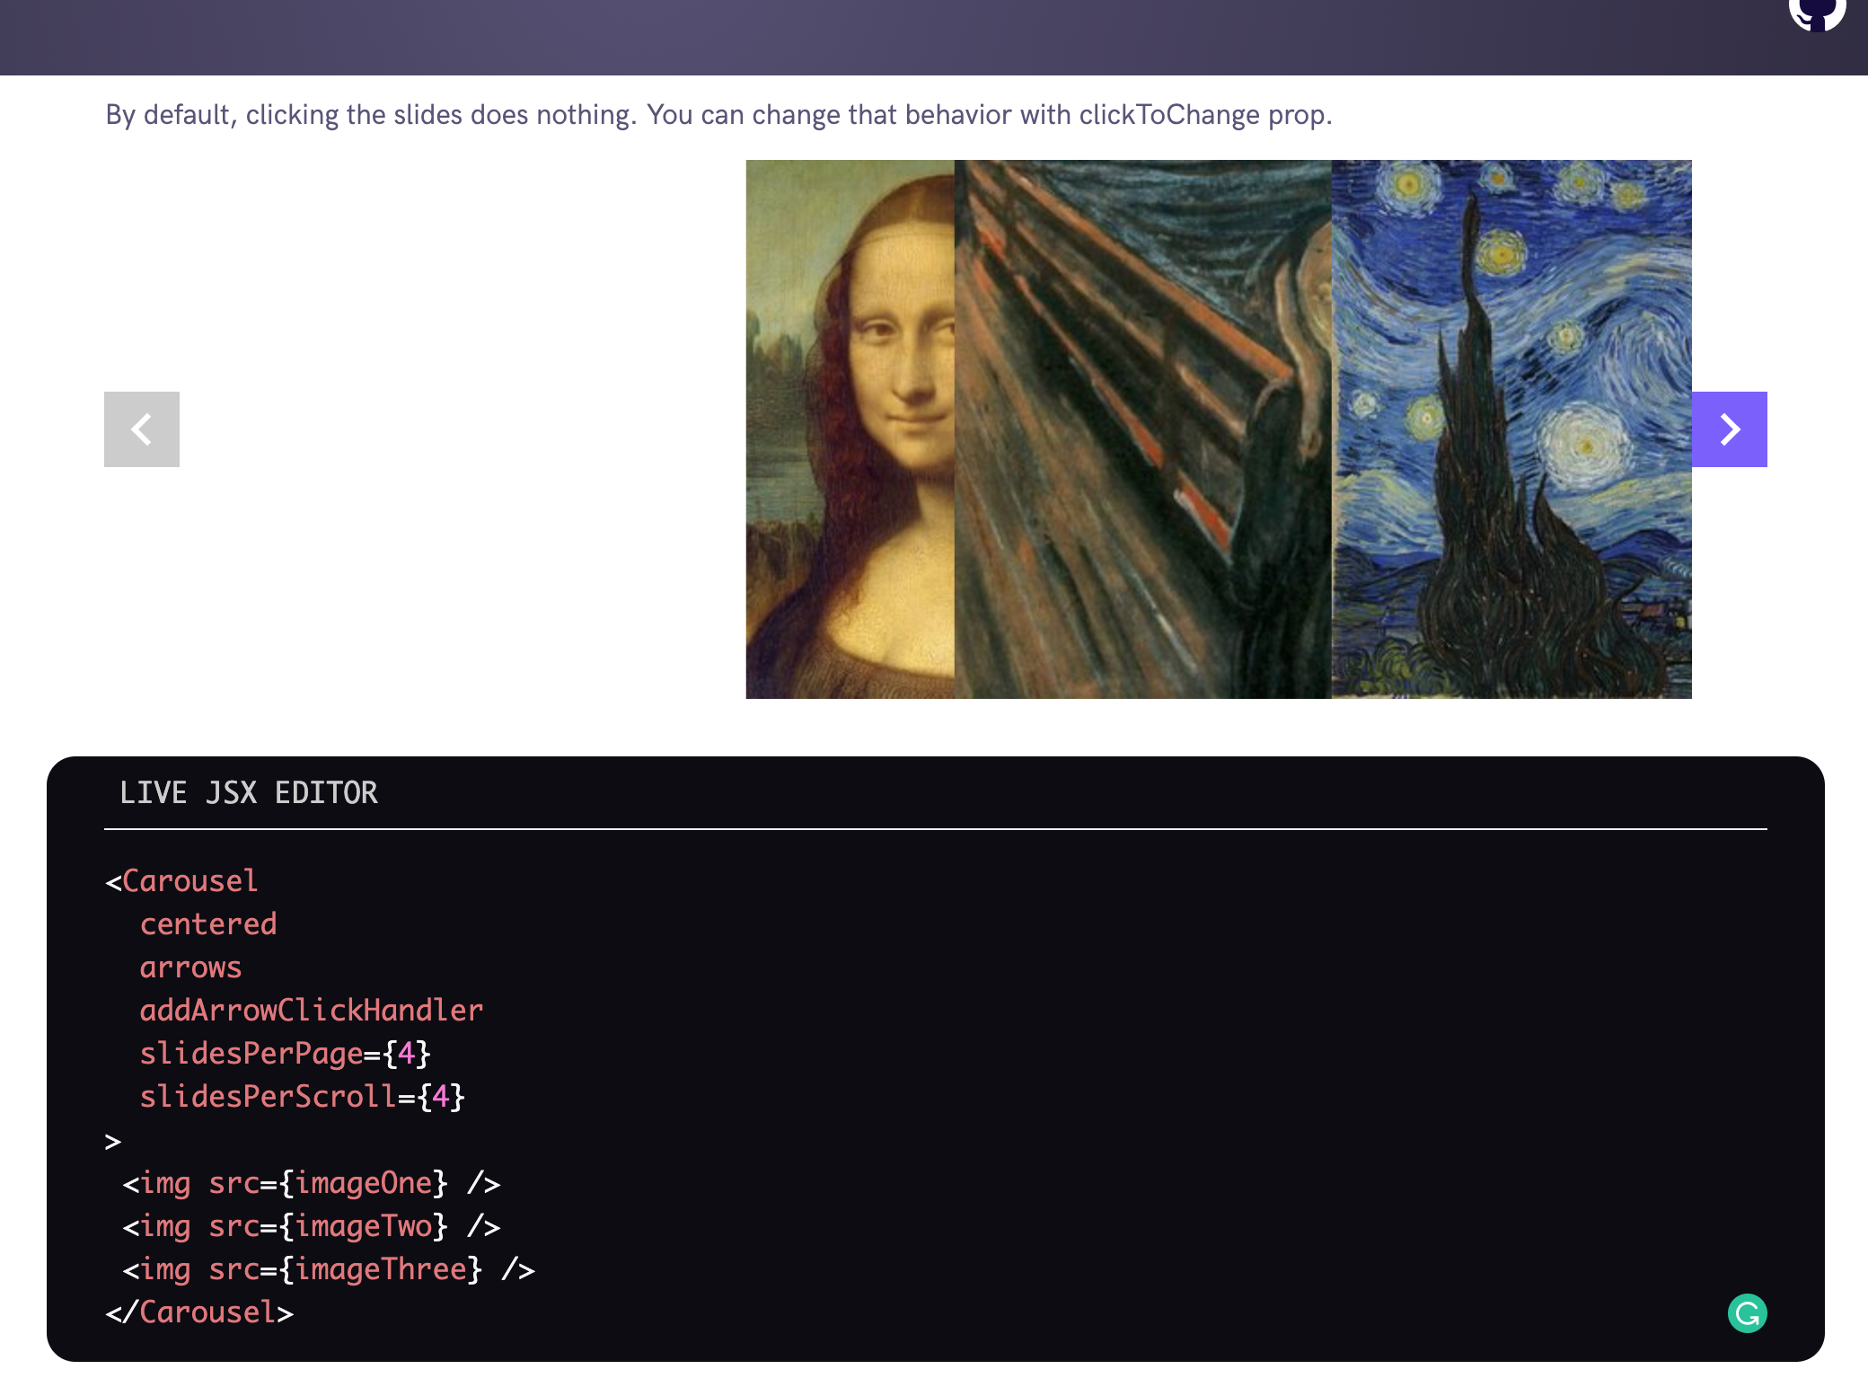
Task: Click the green Grammarly icon in editor
Action: coord(1747,1313)
